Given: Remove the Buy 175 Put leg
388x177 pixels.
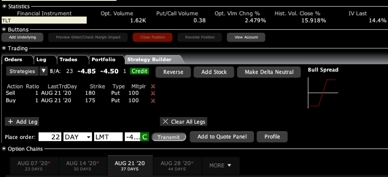Looking at the screenshot, I should pyautogui.click(x=153, y=100).
